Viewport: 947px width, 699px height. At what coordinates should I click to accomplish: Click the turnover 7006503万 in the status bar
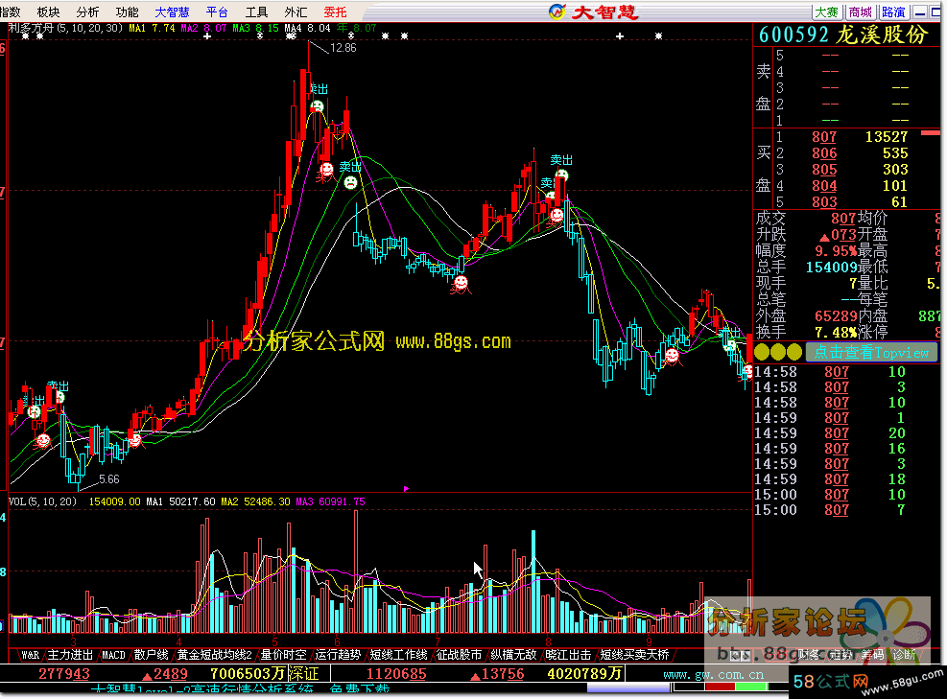point(248,674)
